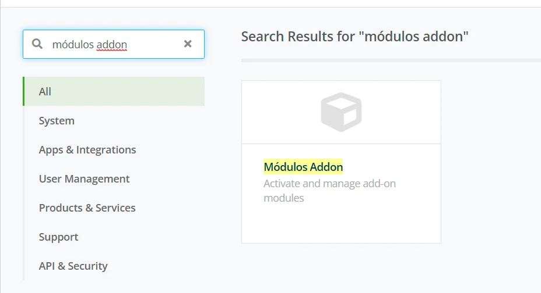
Task: Click the word "módulos" in the search field
Action: 73,45
